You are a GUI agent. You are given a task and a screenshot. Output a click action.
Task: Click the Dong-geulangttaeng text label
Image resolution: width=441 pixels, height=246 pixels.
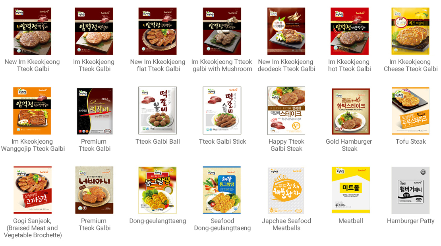[x=157, y=221]
